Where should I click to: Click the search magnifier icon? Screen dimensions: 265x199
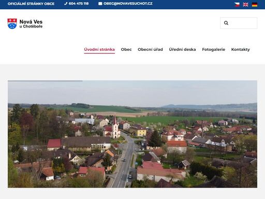click(x=226, y=23)
